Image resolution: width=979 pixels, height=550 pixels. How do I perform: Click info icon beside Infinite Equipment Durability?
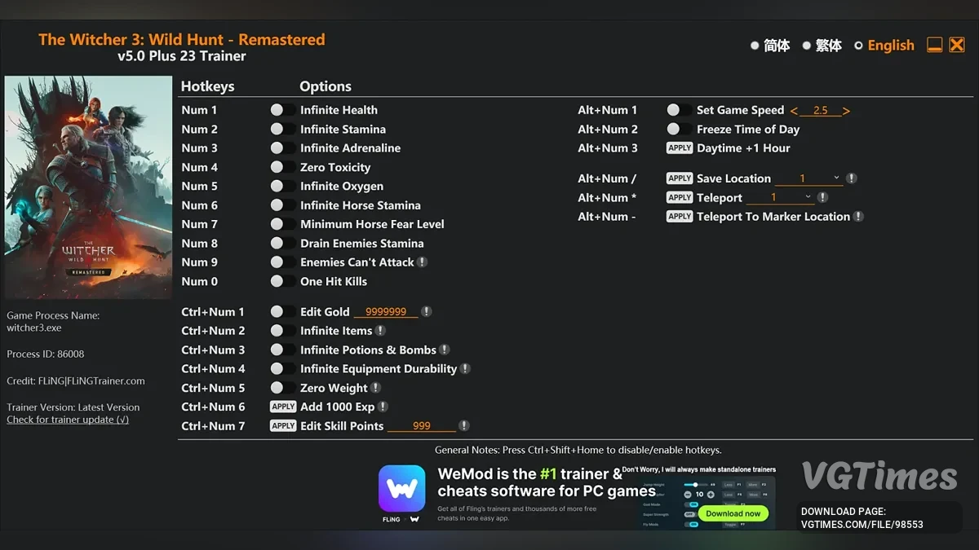(465, 369)
